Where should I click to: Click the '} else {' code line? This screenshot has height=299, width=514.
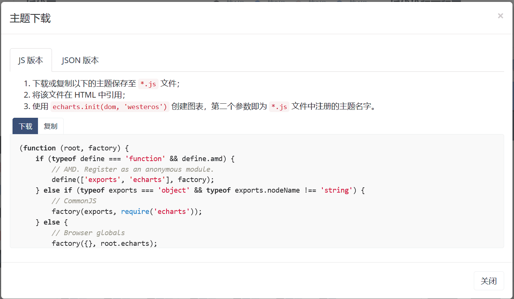coord(52,222)
